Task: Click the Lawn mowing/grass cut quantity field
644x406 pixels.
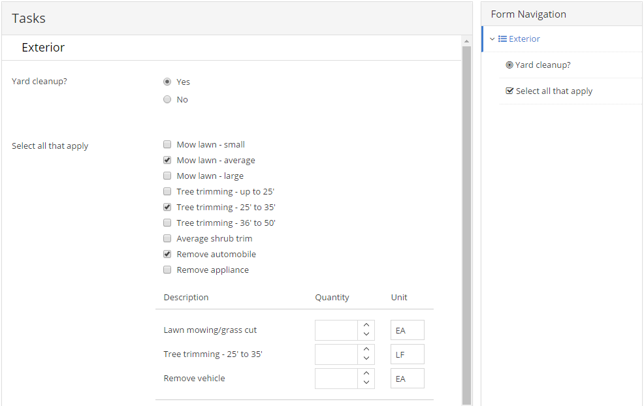Action: tap(336, 330)
